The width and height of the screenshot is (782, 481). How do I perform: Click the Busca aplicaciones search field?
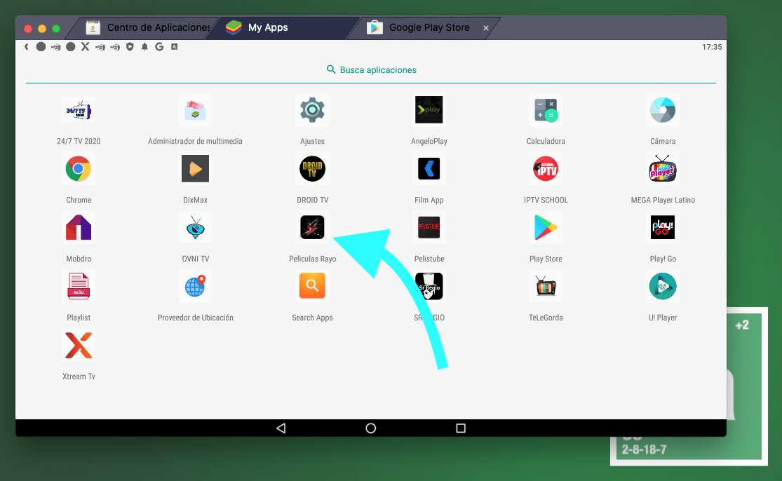[372, 70]
